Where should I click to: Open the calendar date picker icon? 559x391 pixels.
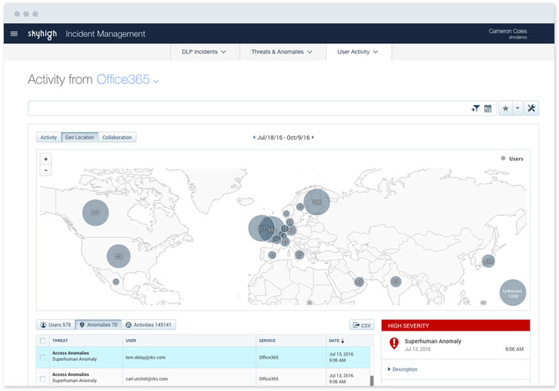488,108
